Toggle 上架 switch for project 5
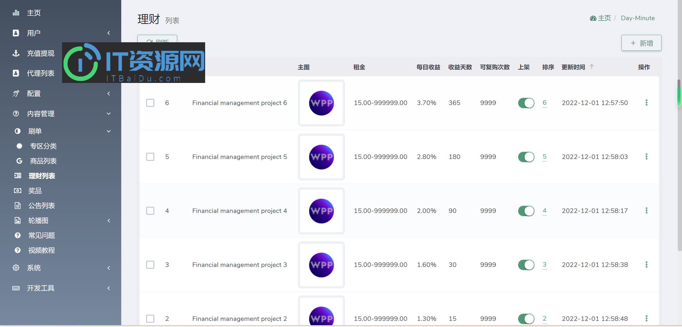Image resolution: width=682 pixels, height=327 pixels. 526,157
